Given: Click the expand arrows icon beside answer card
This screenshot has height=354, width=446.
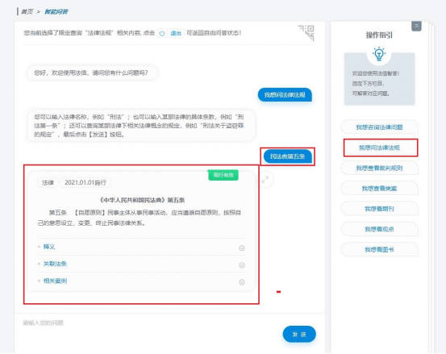Looking at the screenshot, I should coord(265,179).
